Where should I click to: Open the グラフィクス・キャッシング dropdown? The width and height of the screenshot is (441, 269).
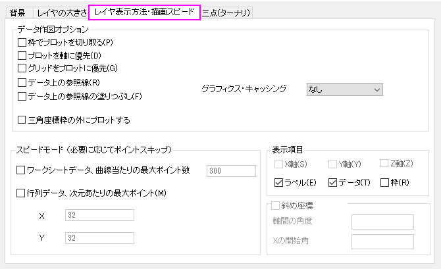pos(344,89)
